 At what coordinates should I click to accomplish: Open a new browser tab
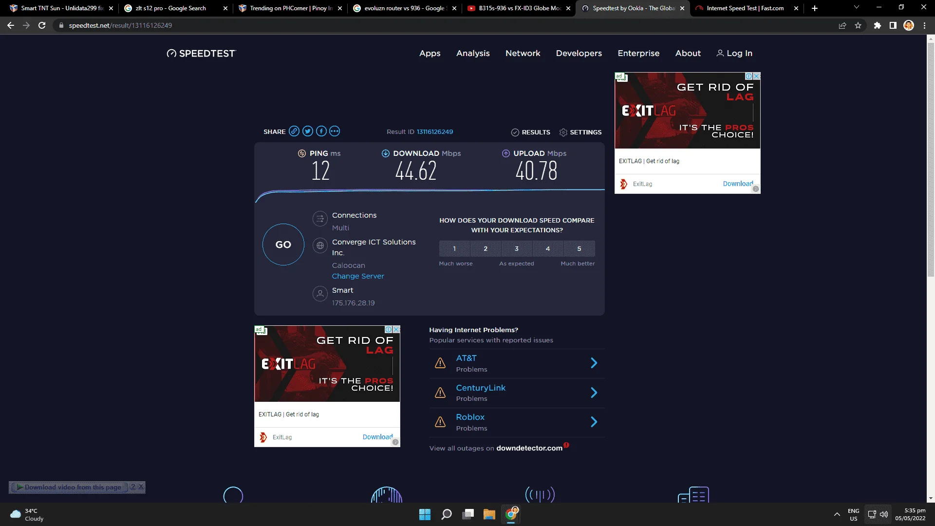[815, 8]
